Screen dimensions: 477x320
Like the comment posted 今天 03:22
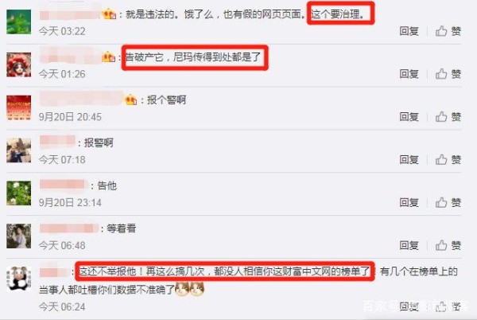point(448,31)
